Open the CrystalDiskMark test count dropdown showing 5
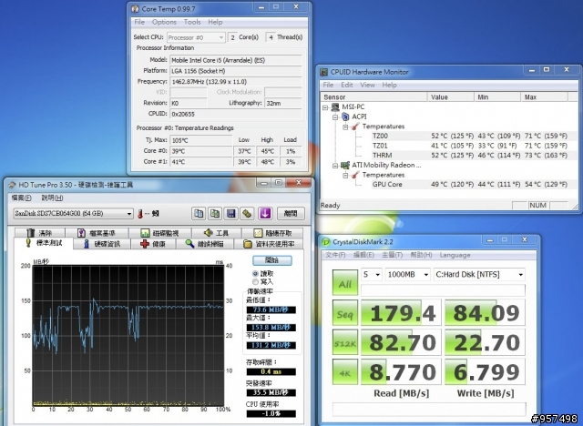 (371, 275)
